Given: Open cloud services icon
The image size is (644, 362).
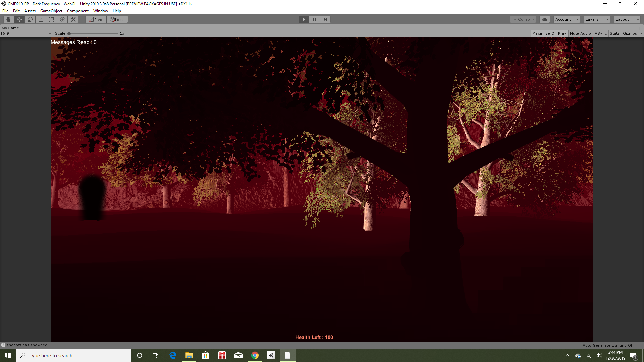Looking at the screenshot, I should (545, 19).
